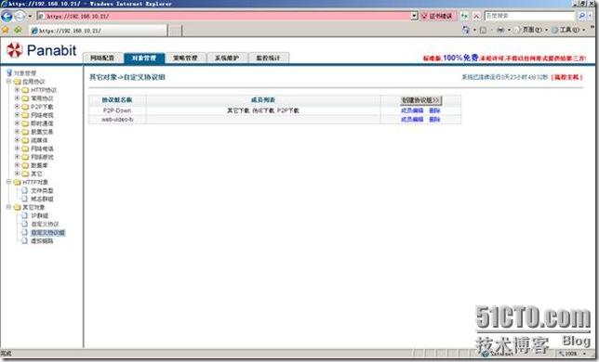Screen dimensions: 599x362
Task: Collapse the HTTP对象 tree folder
Action: point(8,182)
